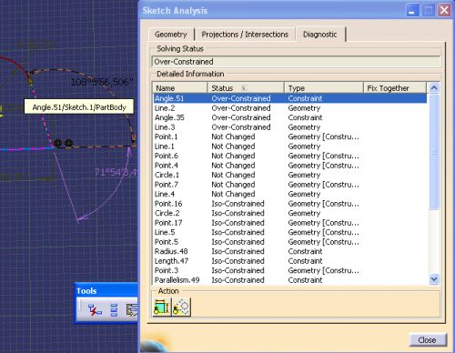Click the Tools toolbar title bar
Viewport: 455px width, 353px height.
coord(106,290)
